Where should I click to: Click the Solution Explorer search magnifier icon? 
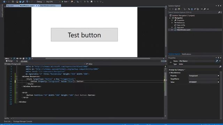point(219,12)
